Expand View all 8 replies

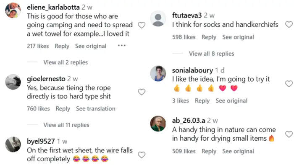[212, 54]
